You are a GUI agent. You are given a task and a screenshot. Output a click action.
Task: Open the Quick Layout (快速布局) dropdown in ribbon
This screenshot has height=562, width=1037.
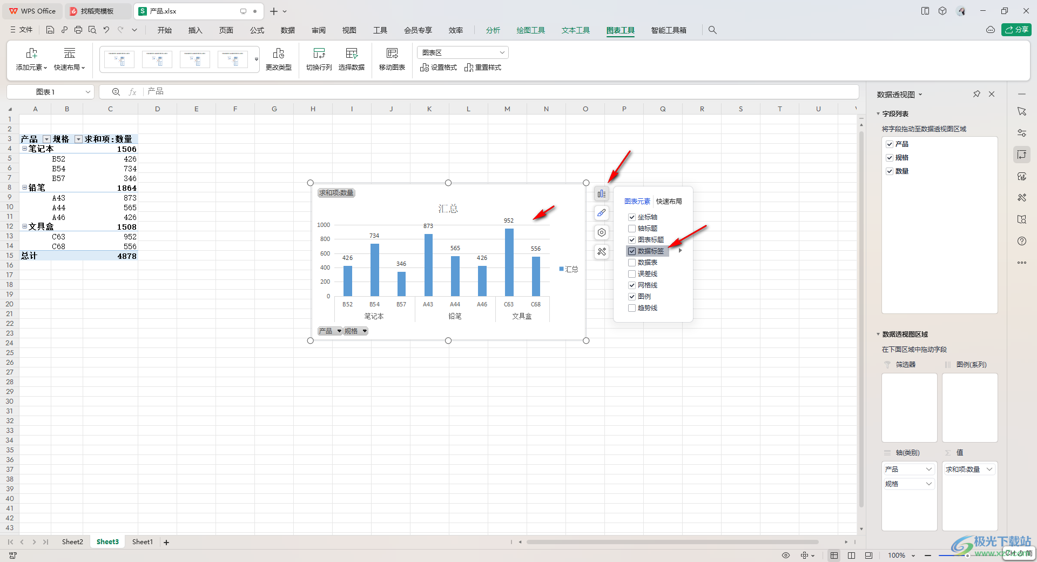point(69,59)
